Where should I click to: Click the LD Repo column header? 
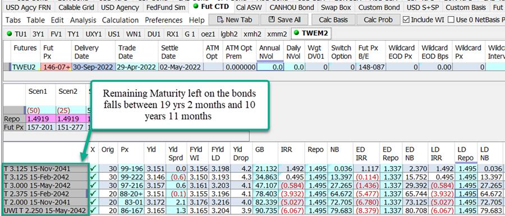465,154
